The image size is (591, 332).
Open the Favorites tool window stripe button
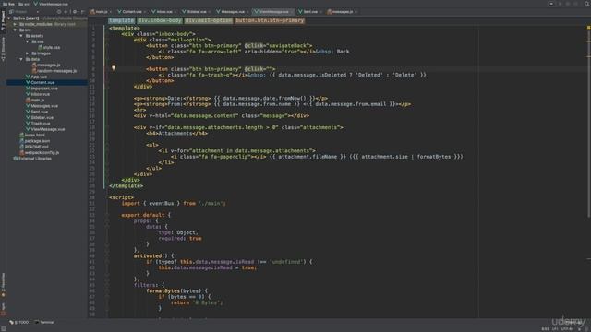[3, 285]
